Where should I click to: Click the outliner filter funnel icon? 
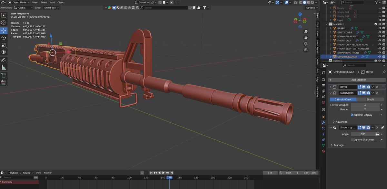click(x=377, y=2)
